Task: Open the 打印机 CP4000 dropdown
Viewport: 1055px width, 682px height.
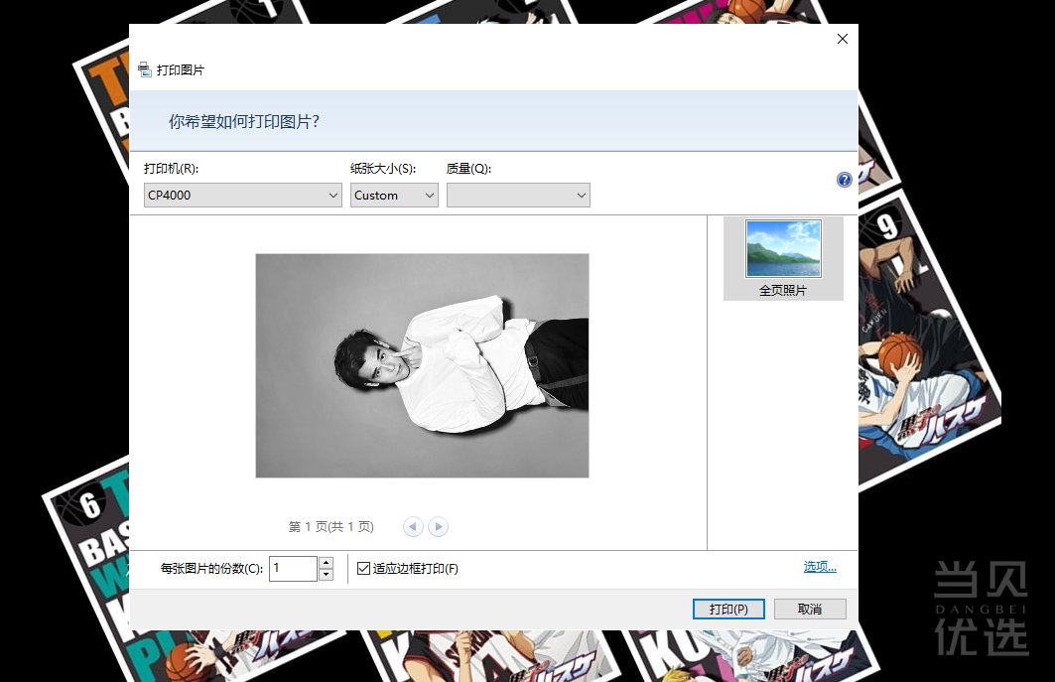Action: [x=243, y=196]
